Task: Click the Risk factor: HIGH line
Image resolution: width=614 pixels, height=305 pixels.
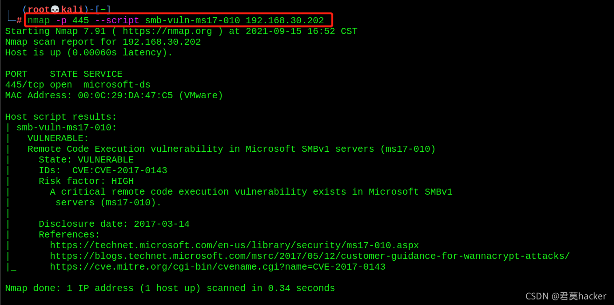Action: click(x=86, y=181)
